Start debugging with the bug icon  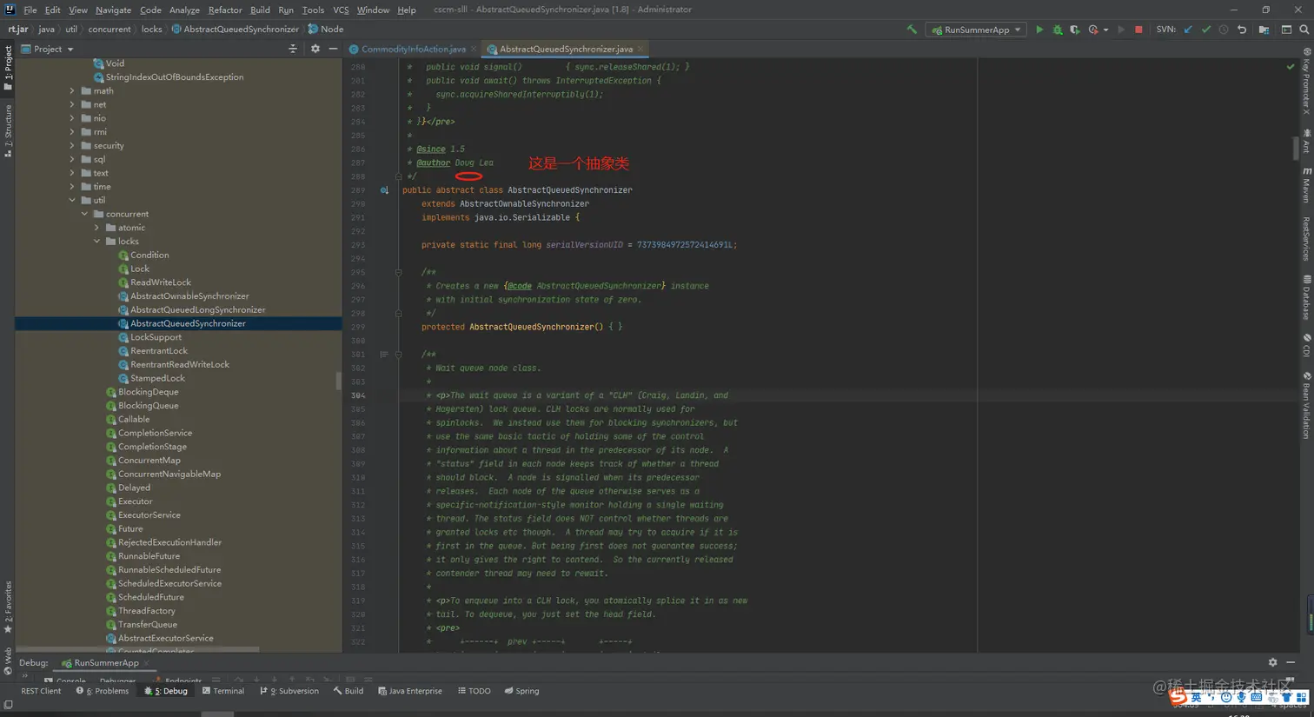[x=1058, y=30]
